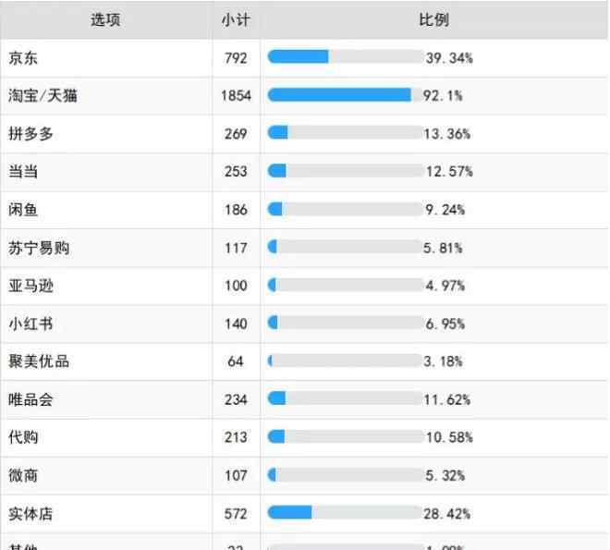Click the 京东 39.34% progress bar
The height and width of the screenshot is (550, 610).
click(345, 57)
